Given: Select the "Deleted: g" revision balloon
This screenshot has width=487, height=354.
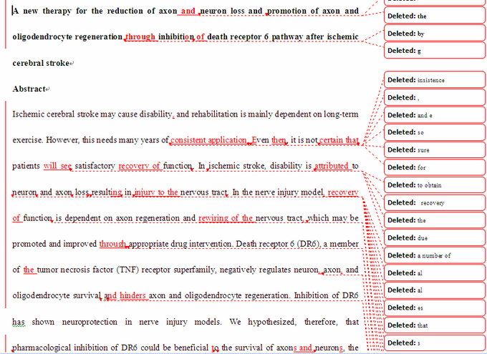Looking at the screenshot, I should pyautogui.click(x=433, y=51).
